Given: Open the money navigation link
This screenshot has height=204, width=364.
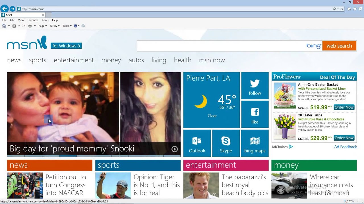Looking at the screenshot, I should pyautogui.click(x=111, y=60).
